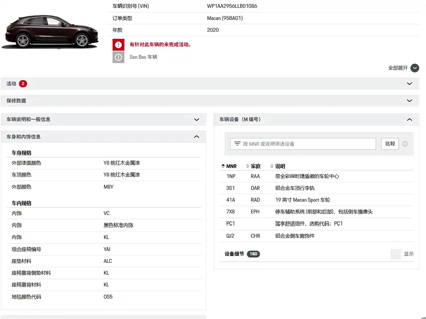Expand the 活动 section chevron
Image resolution: width=426 pixels, height=319 pixels.
[409, 84]
